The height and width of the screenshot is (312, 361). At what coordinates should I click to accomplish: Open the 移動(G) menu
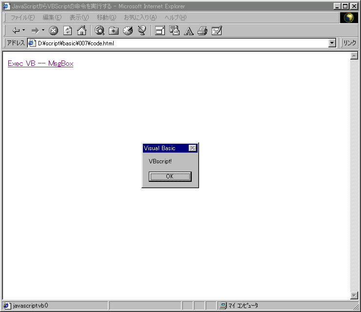[x=107, y=18]
